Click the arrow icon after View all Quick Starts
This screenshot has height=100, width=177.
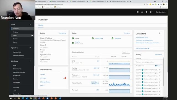tap(149, 48)
